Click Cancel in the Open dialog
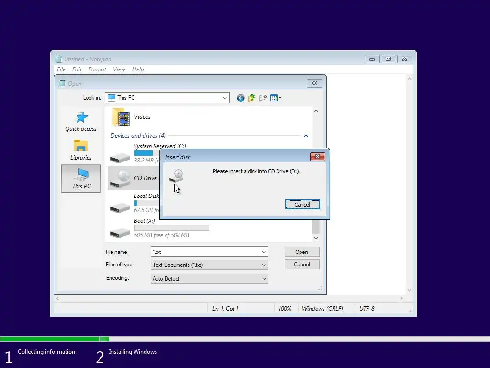 tap(302, 264)
